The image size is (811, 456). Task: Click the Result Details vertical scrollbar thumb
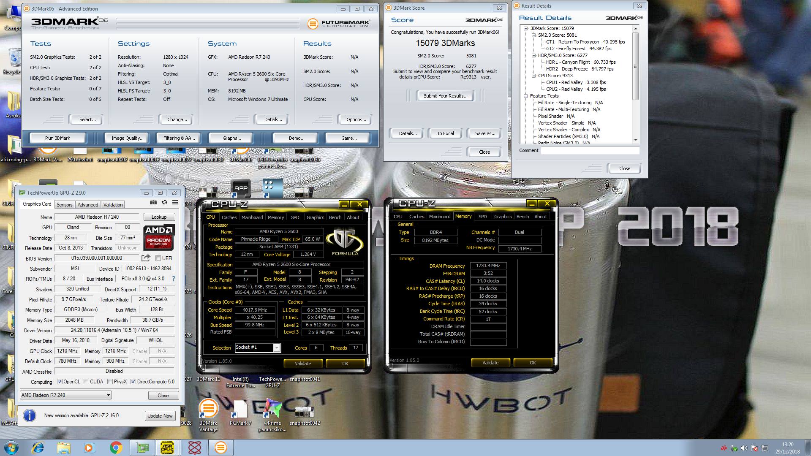click(x=635, y=66)
